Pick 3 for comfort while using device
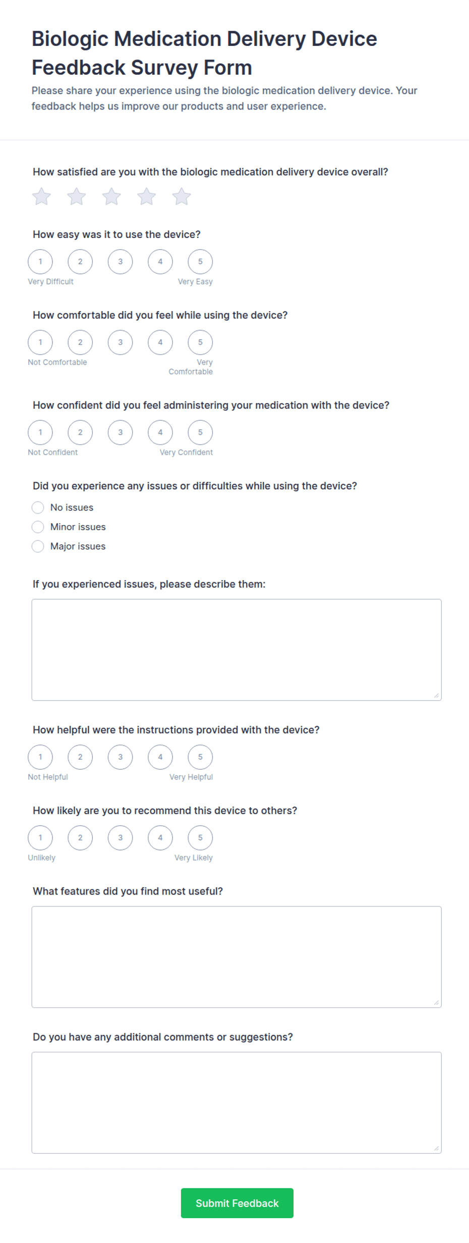469x1243 pixels. (x=120, y=343)
